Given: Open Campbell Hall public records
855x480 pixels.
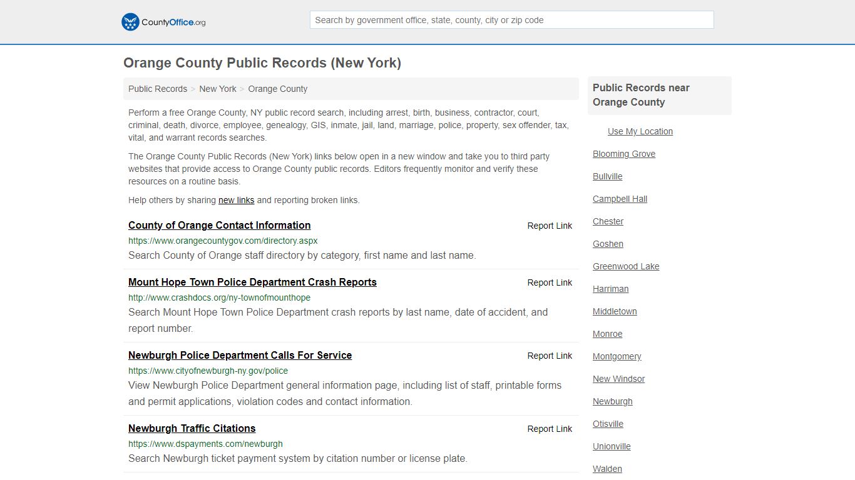Looking at the screenshot, I should coord(620,199).
